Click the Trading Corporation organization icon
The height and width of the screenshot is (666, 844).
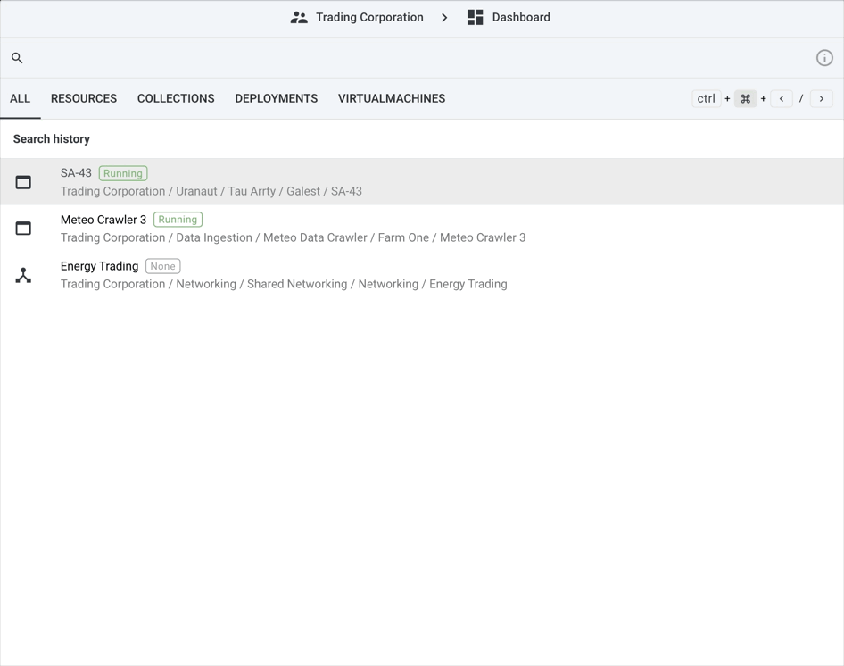pos(298,17)
